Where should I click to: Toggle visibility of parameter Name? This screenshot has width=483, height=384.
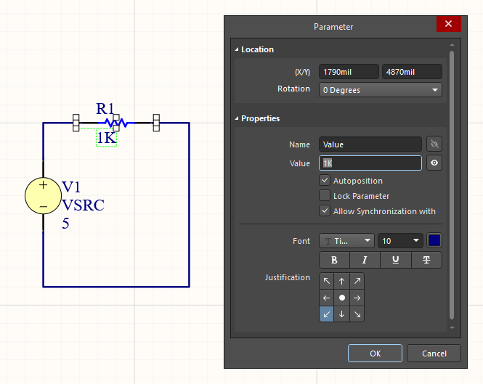point(434,144)
